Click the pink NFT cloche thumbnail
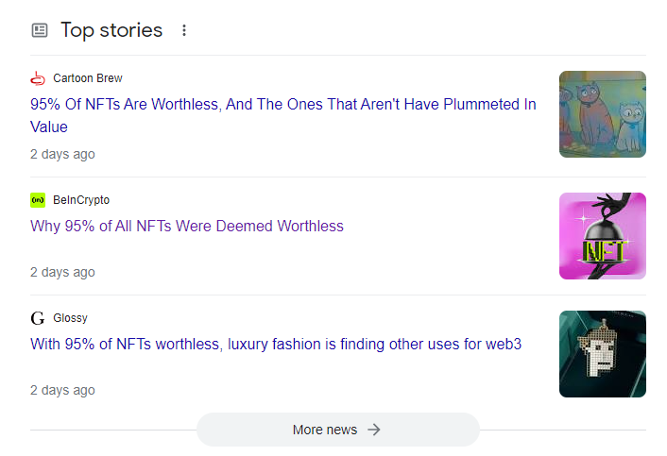The width and height of the screenshot is (667, 456). (x=603, y=236)
